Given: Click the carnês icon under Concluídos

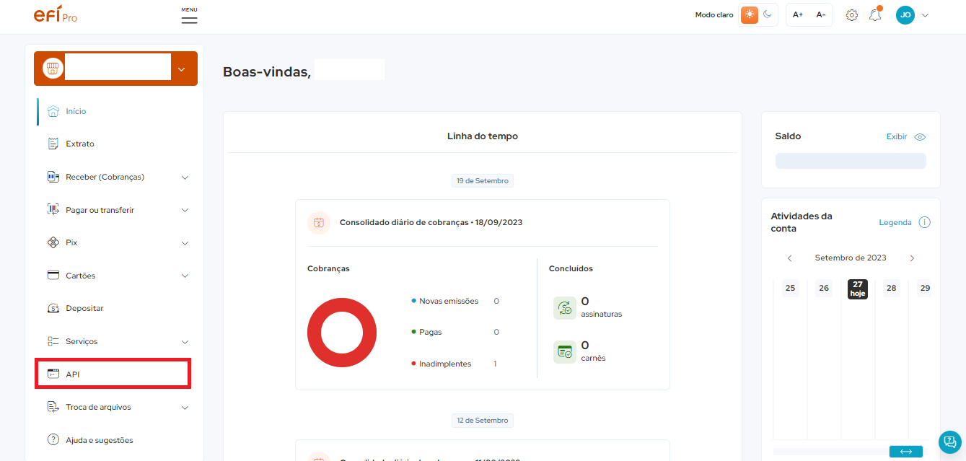Looking at the screenshot, I should tap(565, 352).
